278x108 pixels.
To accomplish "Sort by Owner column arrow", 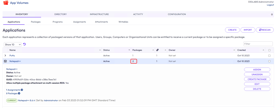I will (x=234, y=50).
